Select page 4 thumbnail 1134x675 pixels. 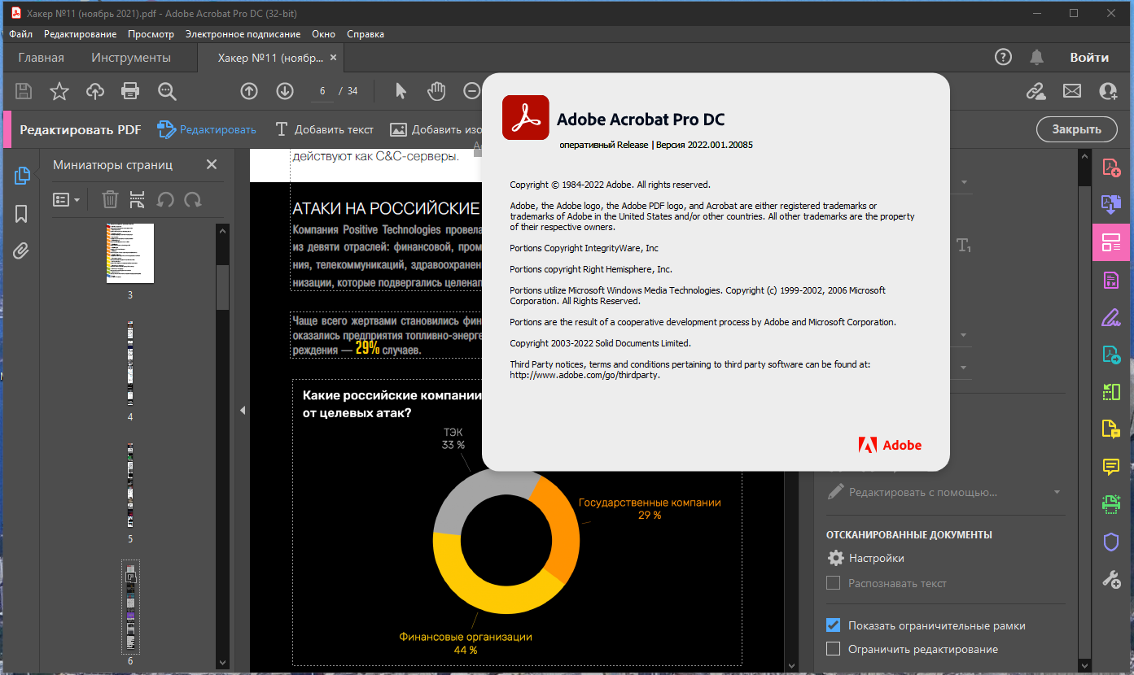[x=130, y=363]
